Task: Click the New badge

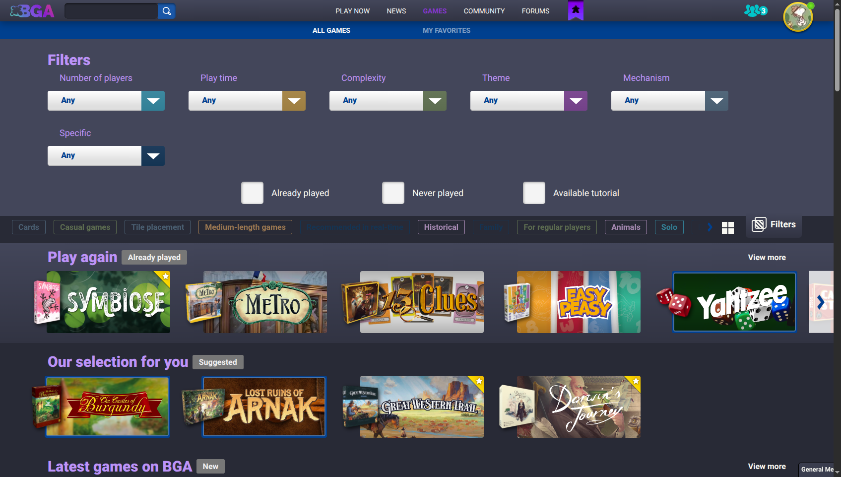Action: coord(210,467)
